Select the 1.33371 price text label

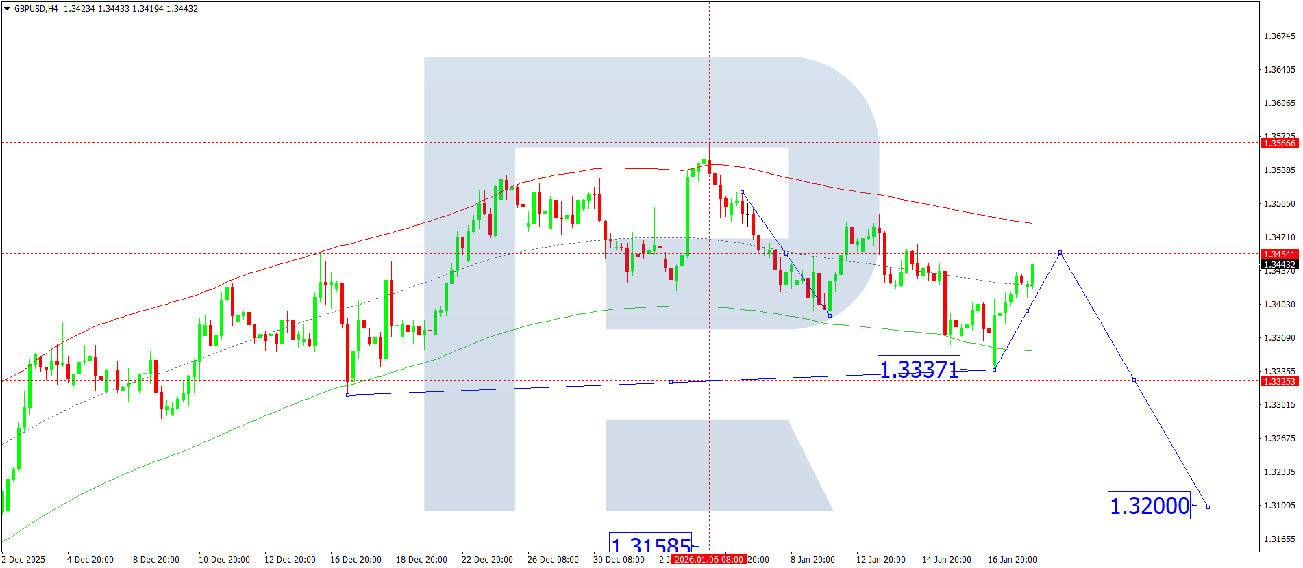point(918,370)
